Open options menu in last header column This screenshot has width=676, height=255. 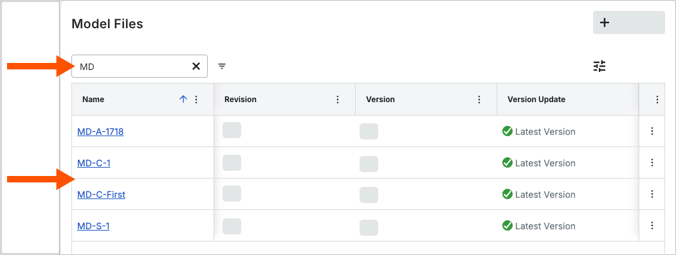tap(657, 100)
